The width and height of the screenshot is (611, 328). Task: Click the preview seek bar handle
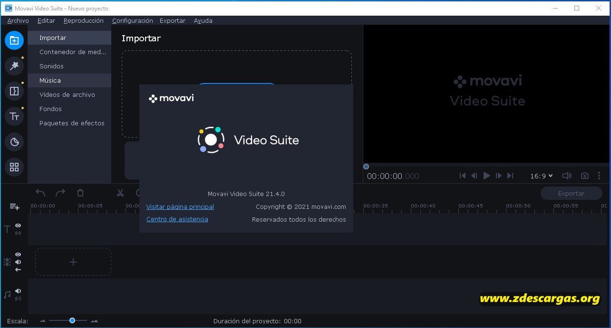[x=366, y=166]
